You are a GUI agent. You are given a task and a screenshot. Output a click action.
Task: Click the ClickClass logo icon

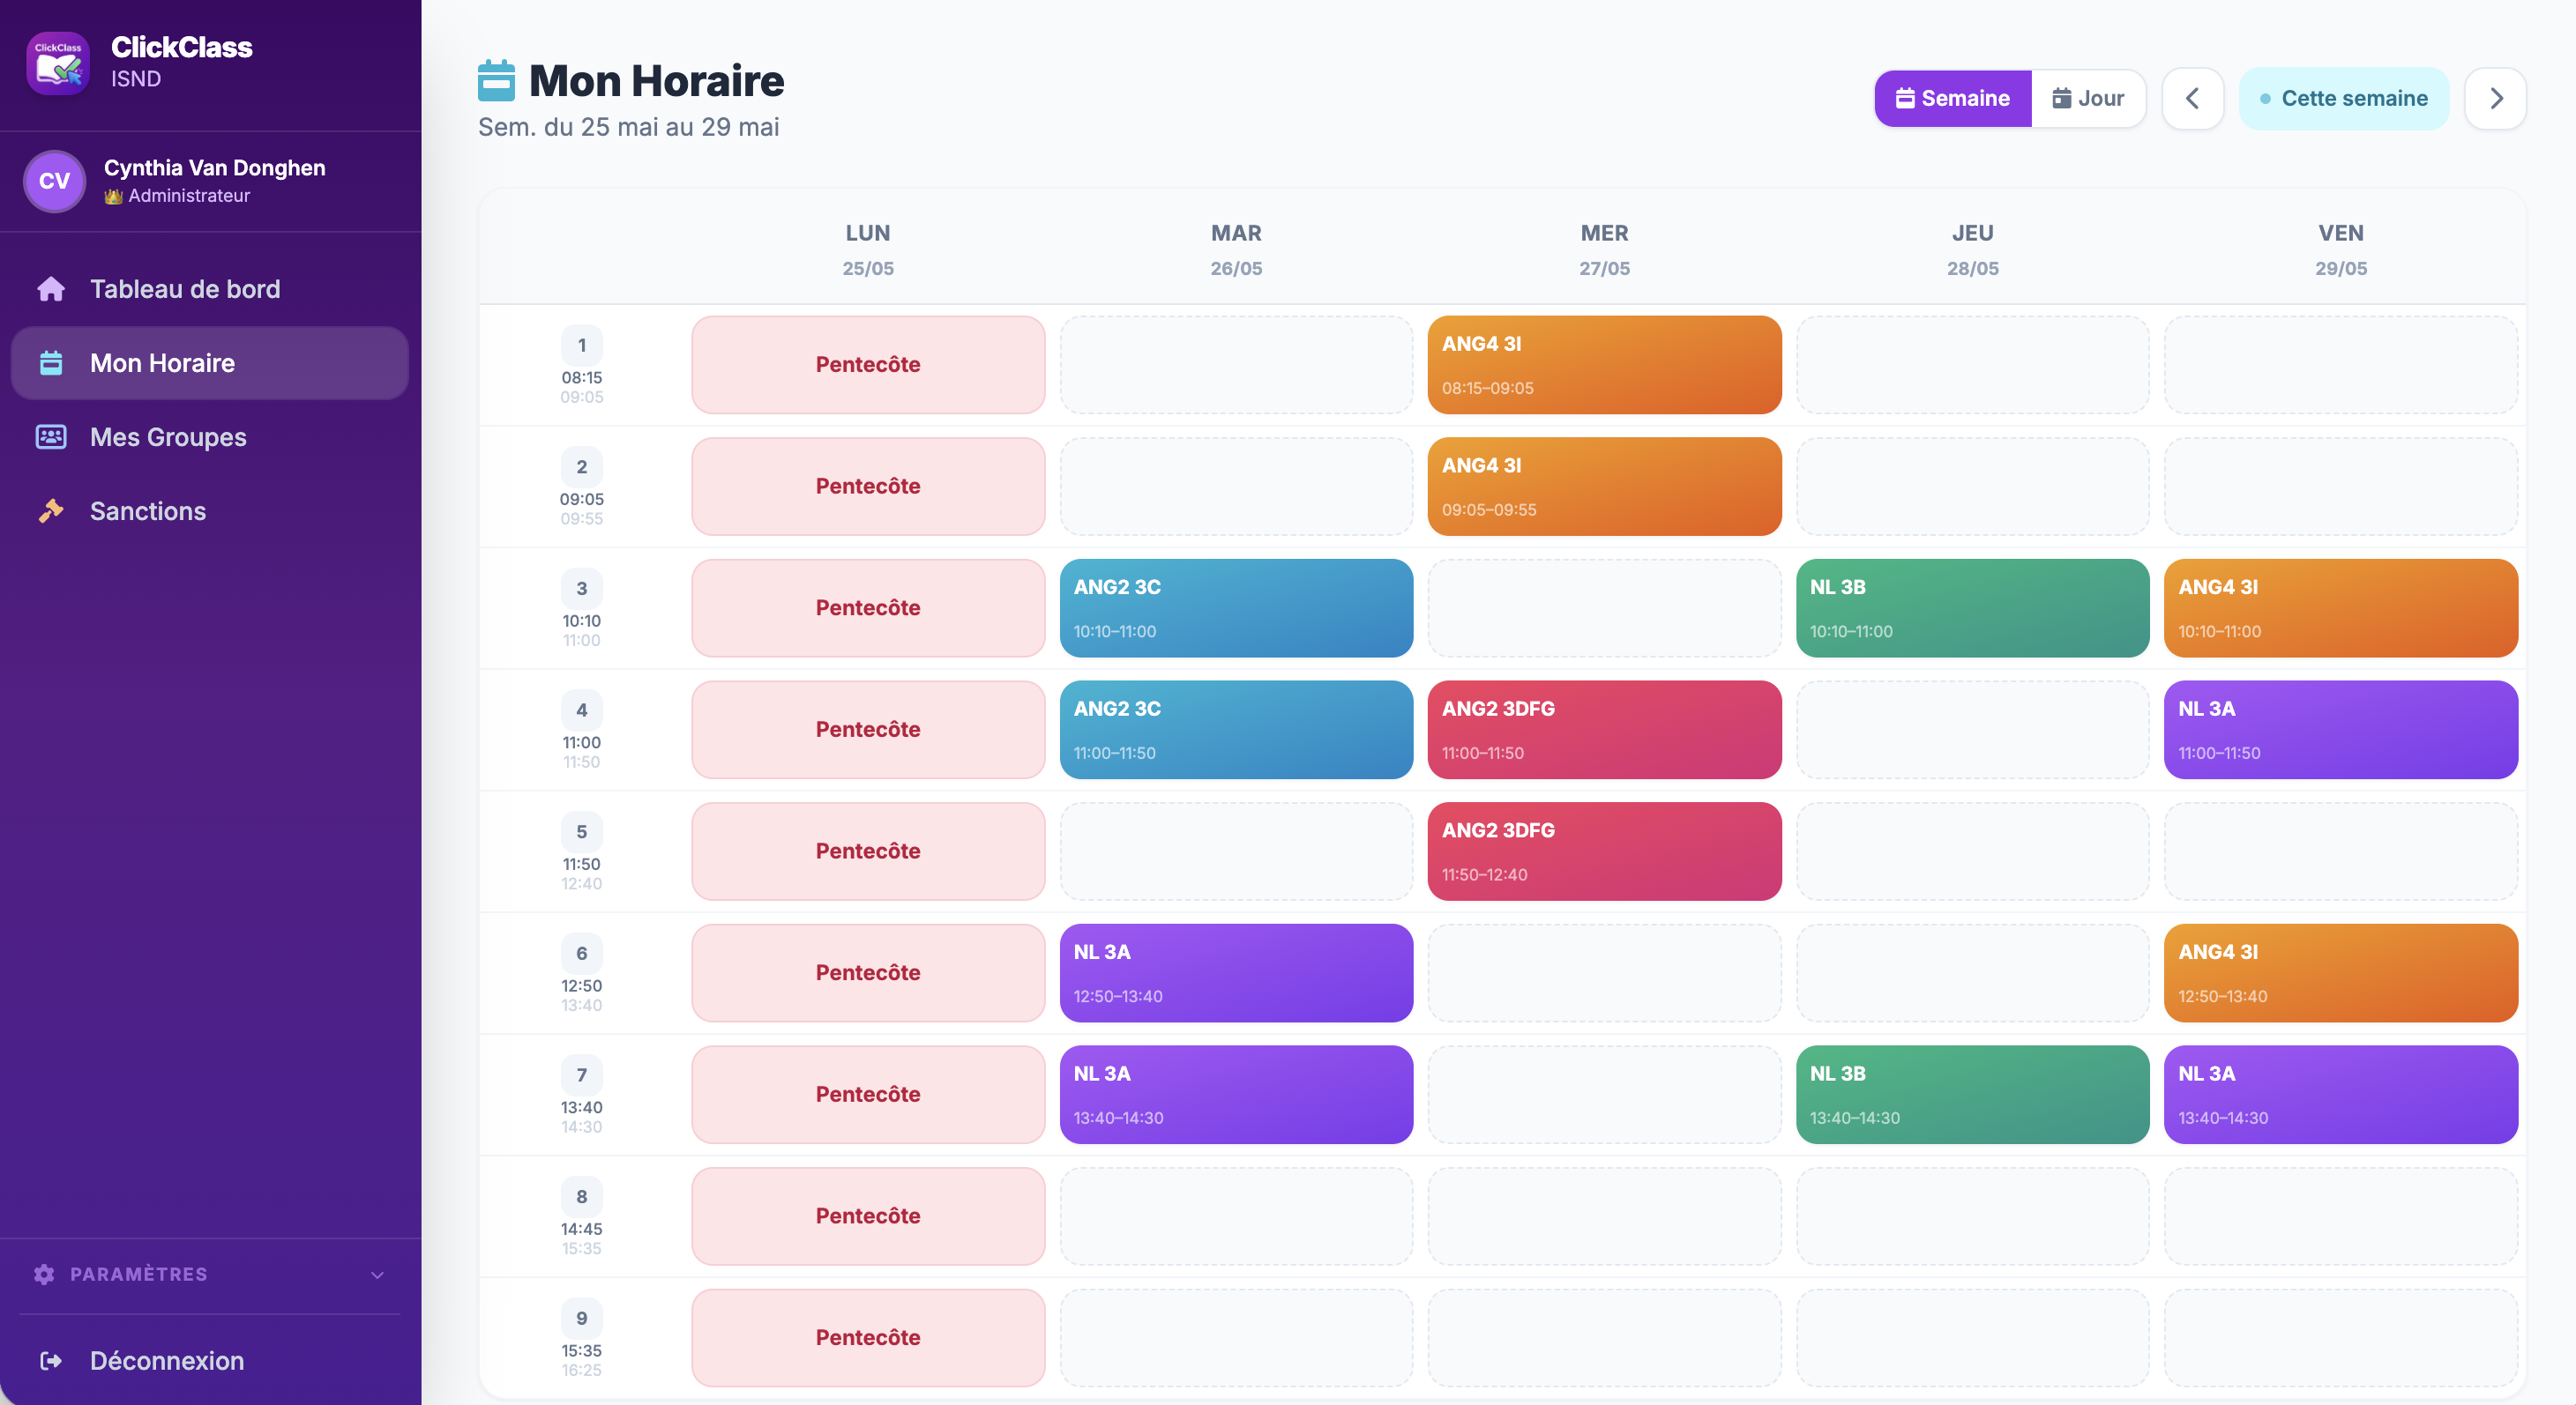point(58,63)
